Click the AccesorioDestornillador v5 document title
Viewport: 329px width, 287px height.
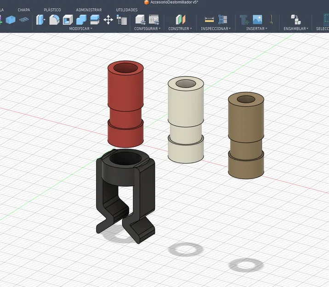point(174,2)
